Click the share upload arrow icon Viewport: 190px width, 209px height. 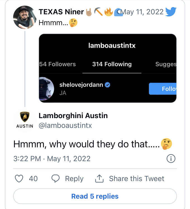[x=99, y=178]
